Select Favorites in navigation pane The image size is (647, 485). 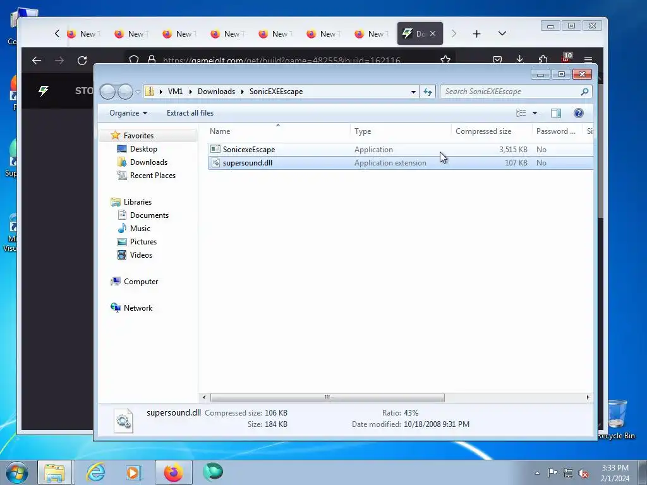[x=138, y=135]
